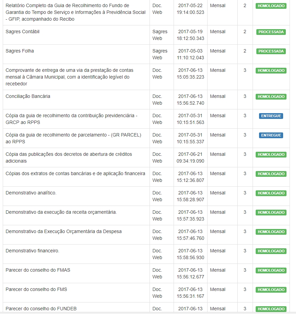Viewport: 296px width, 314px height.
Task: Click HOMOLOGADO badge for Demonstrativo analítico
Action: click(x=271, y=193)
